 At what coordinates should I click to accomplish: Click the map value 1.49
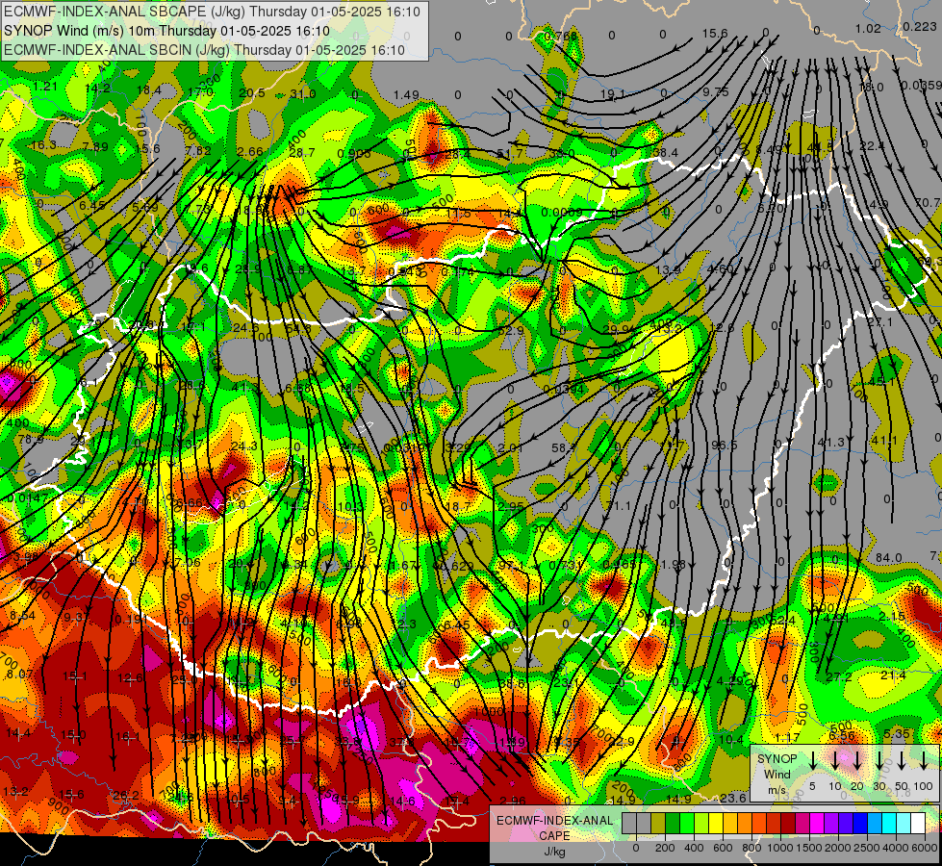(406, 95)
